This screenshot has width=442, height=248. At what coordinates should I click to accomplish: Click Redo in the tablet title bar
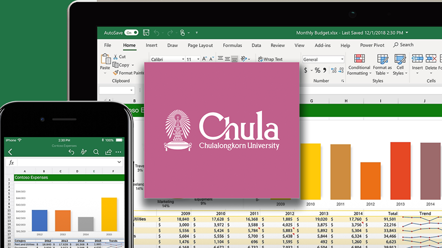170,33
